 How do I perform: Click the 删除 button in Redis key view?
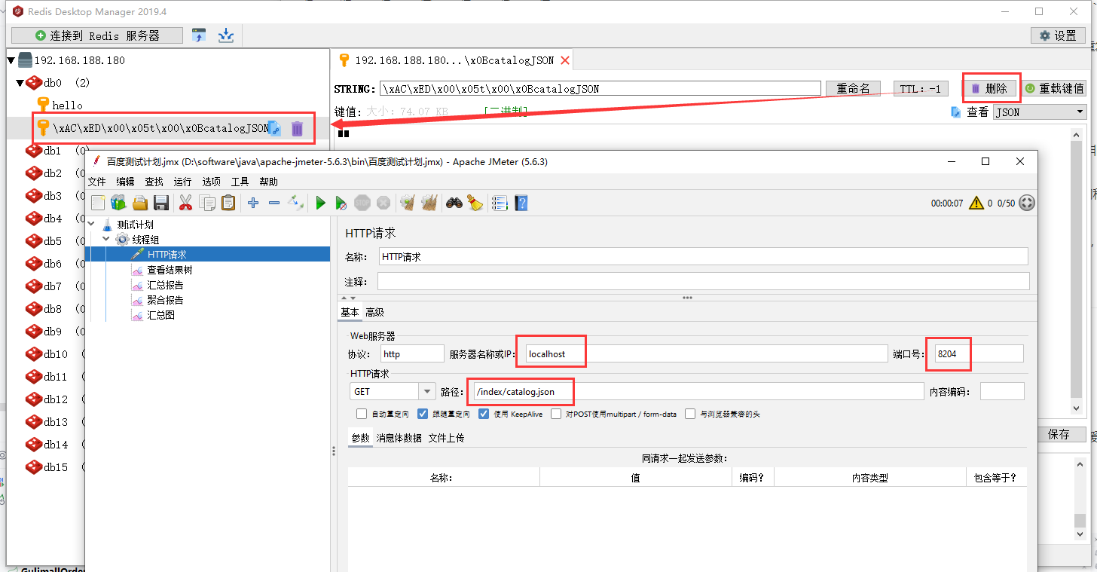pos(989,88)
